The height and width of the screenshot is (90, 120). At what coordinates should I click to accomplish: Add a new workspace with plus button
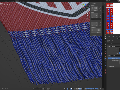click(45, 1)
